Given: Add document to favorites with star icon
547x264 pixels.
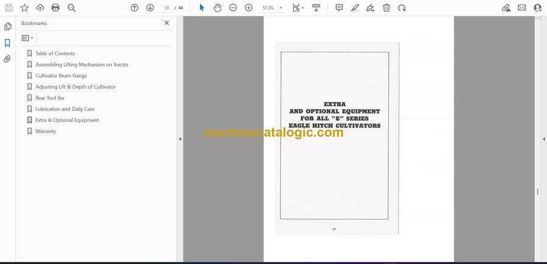Looking at the screenshot, I should [x=24, y=8].
